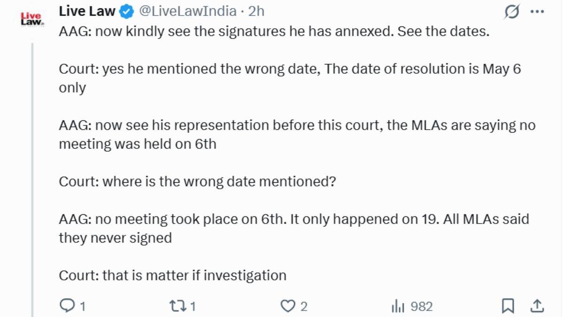Viewport: 564px width, 317px height.
Task: Click the 982 views count
Action: tap(422, 307)
